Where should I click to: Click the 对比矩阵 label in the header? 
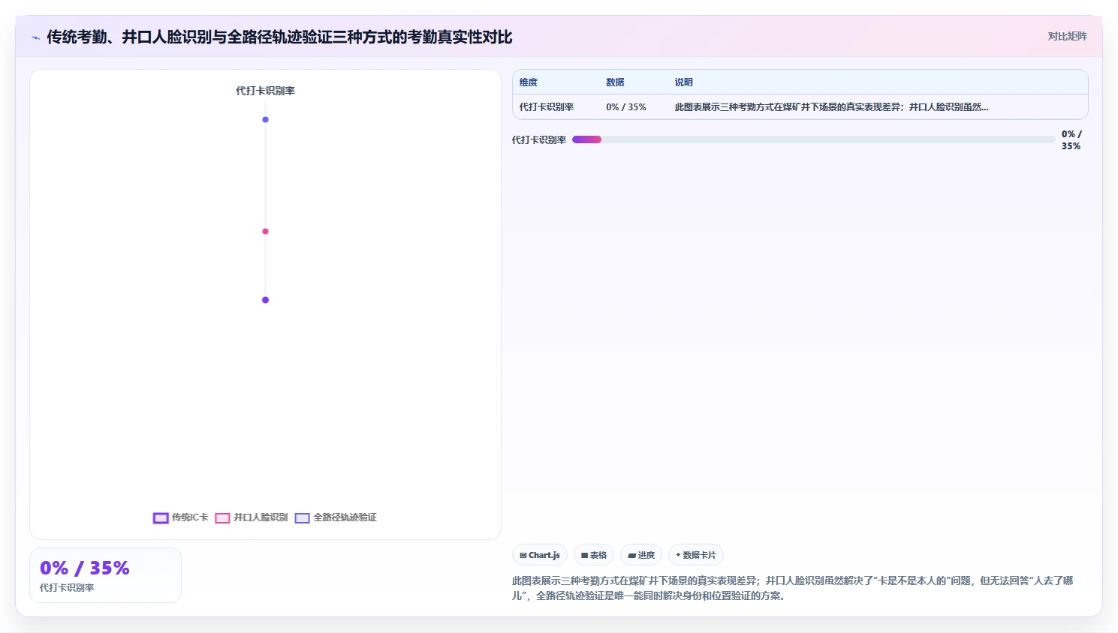1067,36
